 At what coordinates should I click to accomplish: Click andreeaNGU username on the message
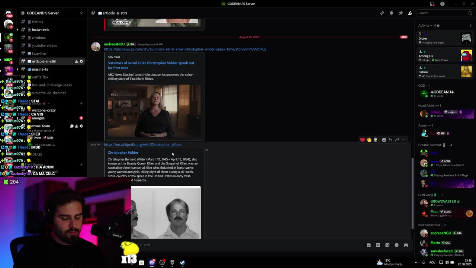point(114,44)
